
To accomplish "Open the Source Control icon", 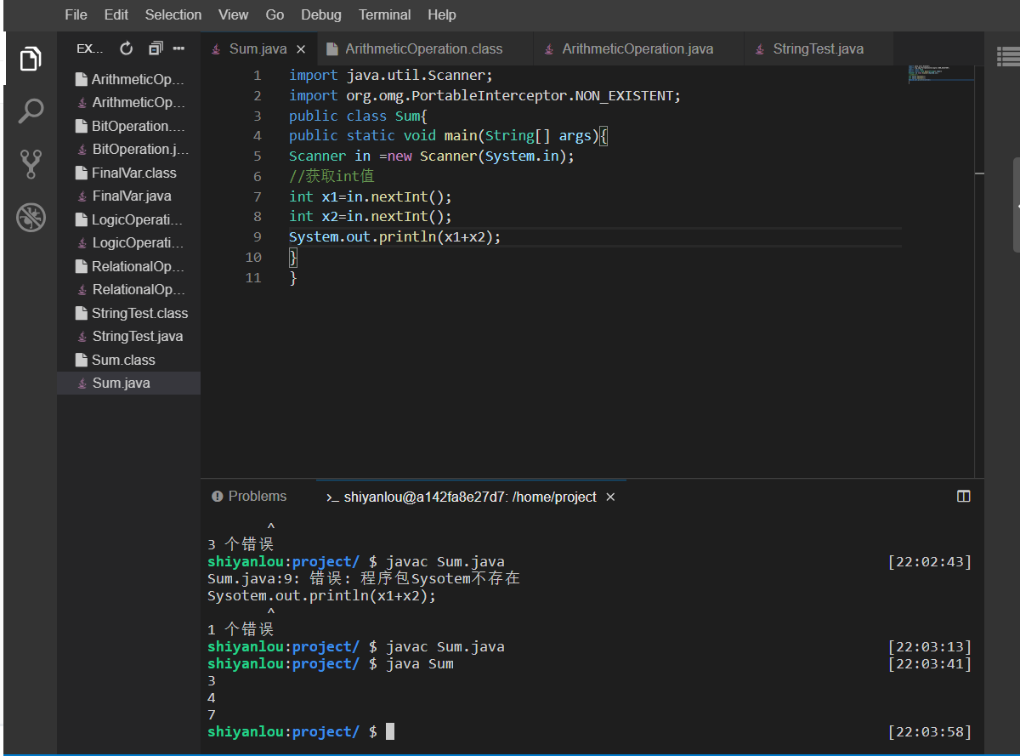I will click(31, 164).
